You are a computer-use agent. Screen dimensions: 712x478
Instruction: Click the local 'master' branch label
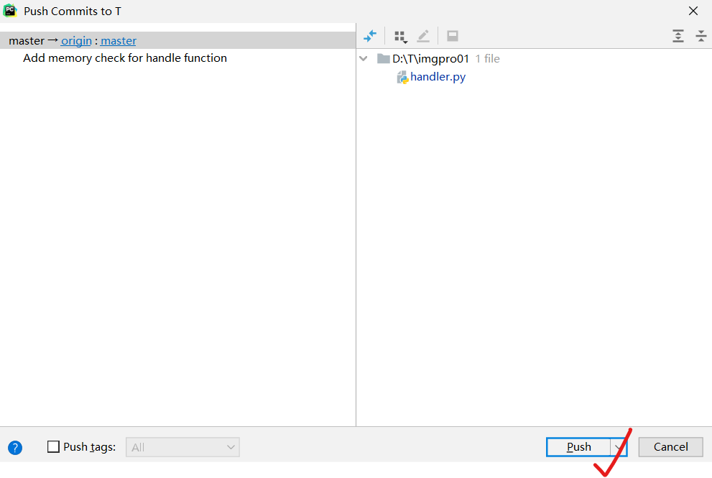[x=27, y=41]
